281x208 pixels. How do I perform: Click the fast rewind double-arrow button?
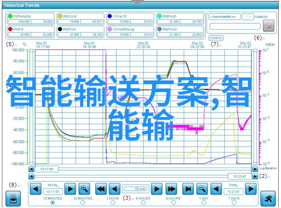pos(101,189)
